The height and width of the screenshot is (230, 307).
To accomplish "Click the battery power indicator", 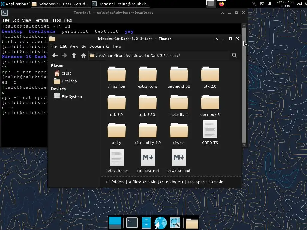I will click(262, 4).
